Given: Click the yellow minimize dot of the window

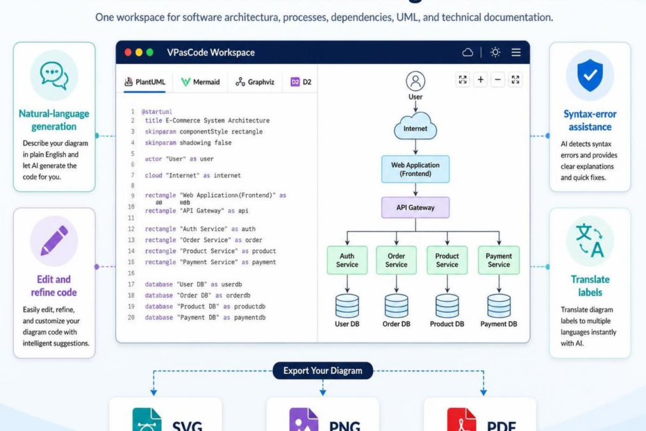Looking at the screenshot, I should 139,52.
